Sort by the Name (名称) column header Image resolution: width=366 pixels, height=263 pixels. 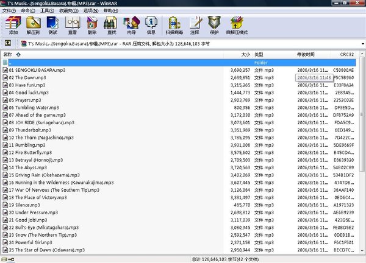[x=112, y=55]
